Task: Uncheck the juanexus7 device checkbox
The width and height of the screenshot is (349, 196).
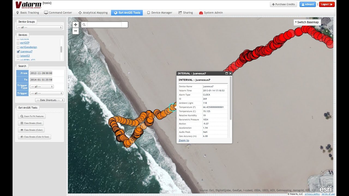Action: pyautogui.click(x=18, y=51)
